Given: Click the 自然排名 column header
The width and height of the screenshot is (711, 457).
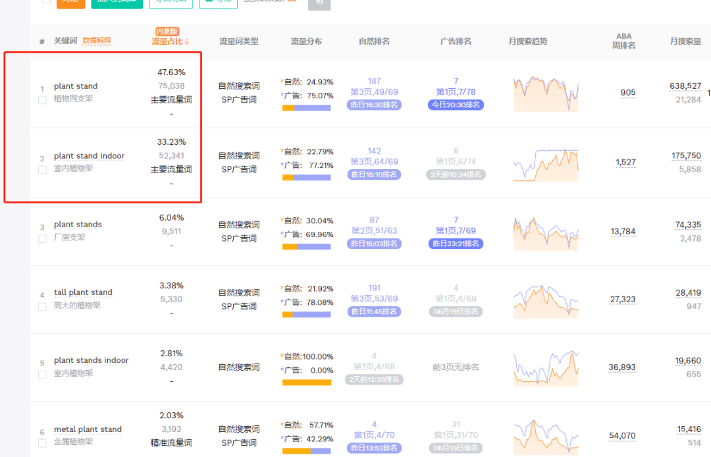Looking at the screenshot, I should [374, 41].
